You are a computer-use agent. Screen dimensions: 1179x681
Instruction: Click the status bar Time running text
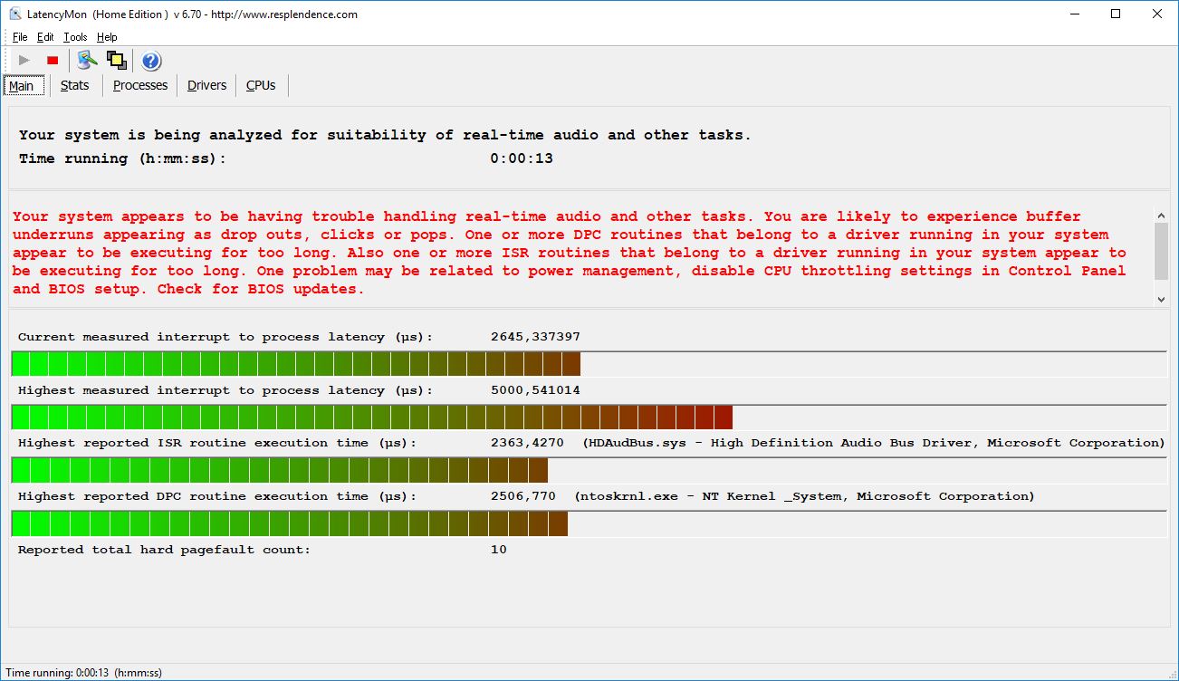tap(83, 673)
